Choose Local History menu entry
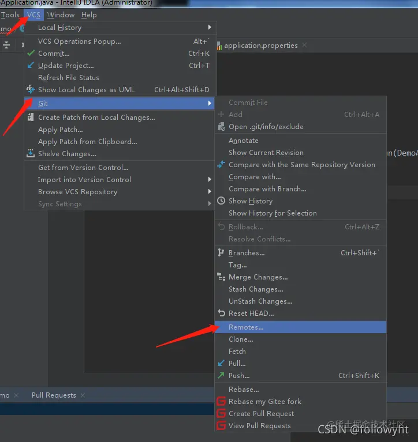The width and height of the screenshot is (418, 442). (x=120, y=27)
